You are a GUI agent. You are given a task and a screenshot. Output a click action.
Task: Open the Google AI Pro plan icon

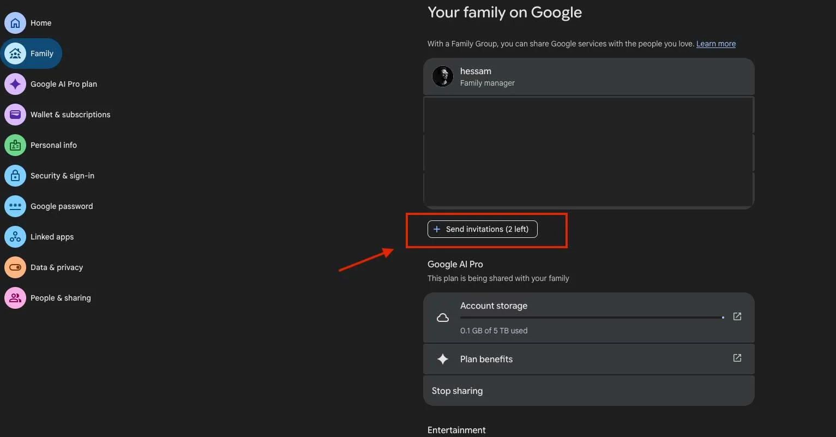(15, 84)
